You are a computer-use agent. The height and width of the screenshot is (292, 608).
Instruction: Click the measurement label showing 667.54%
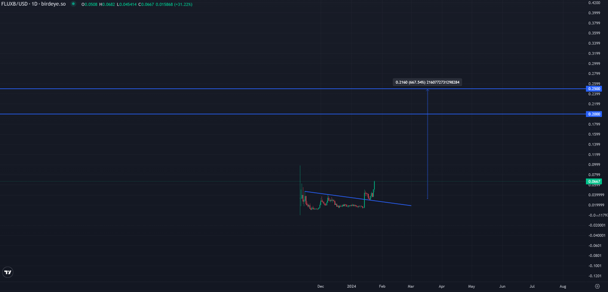point(428,82)
